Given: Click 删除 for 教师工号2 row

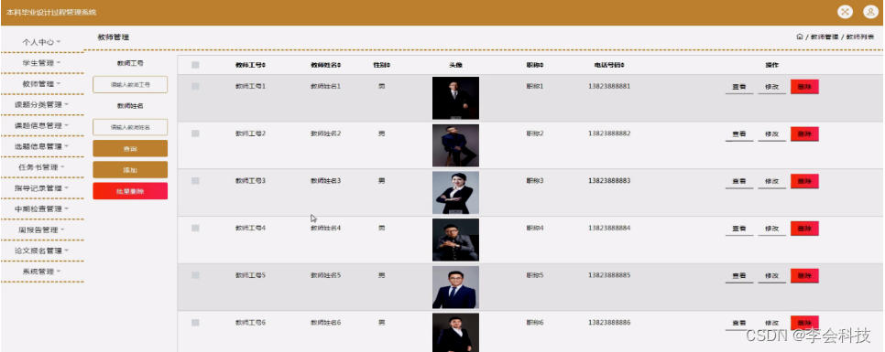Looking at the screenshot, I should [805, 134].
